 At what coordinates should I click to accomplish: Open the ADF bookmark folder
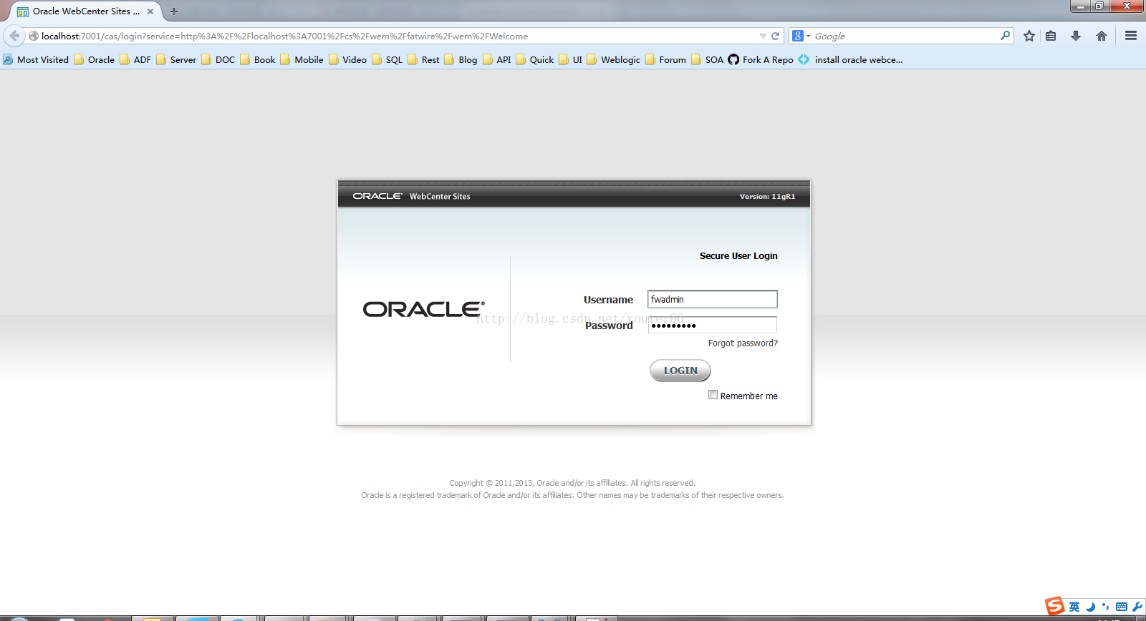(x=135, y=59)
